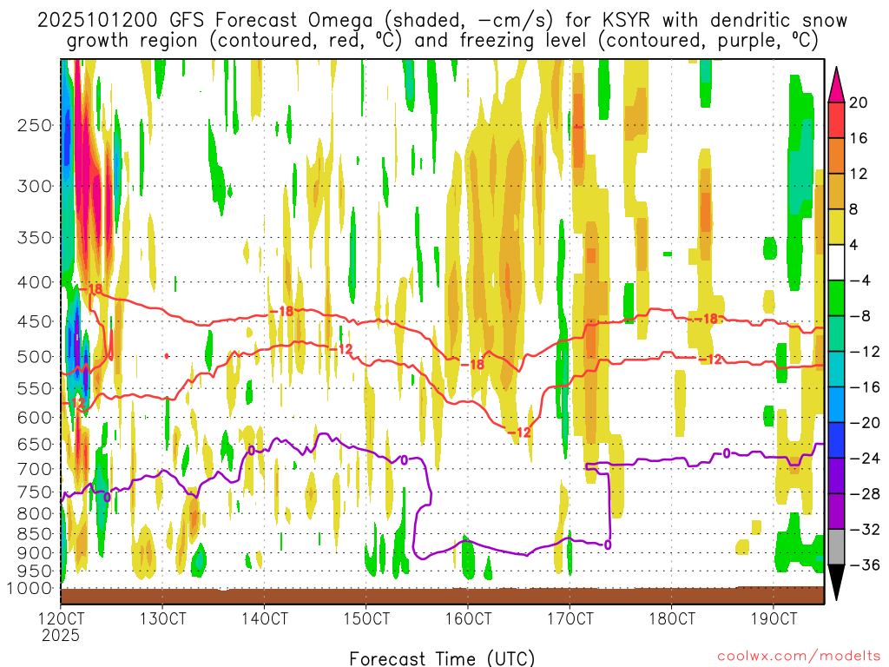Click the '130CT' time axis label
The height and width of the screenshot is (667, 889).
click(x=162, y=618)
